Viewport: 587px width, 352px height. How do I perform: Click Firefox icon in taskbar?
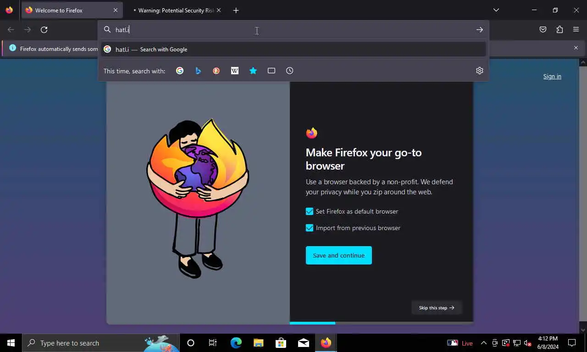coord(326,343)
